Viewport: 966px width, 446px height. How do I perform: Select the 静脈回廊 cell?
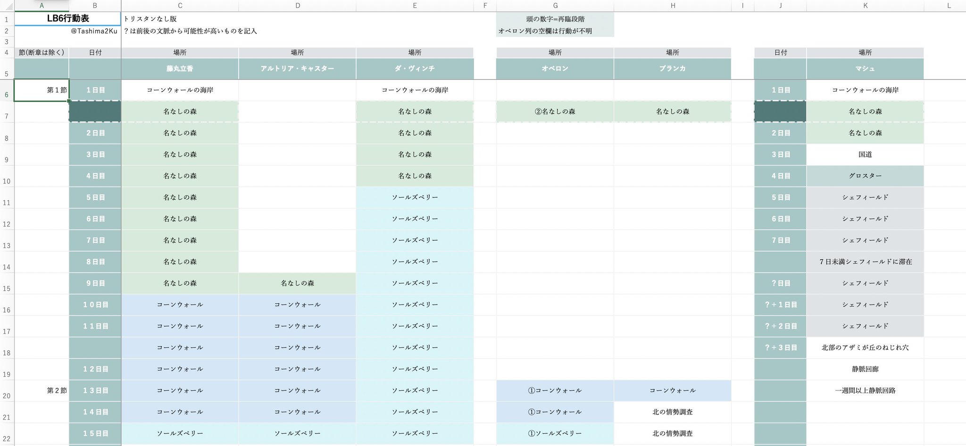tap(865, 369)
